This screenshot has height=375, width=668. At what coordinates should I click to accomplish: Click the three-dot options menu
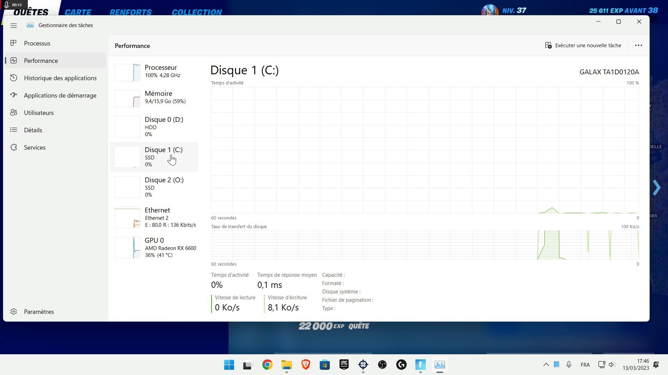(638, 45)
